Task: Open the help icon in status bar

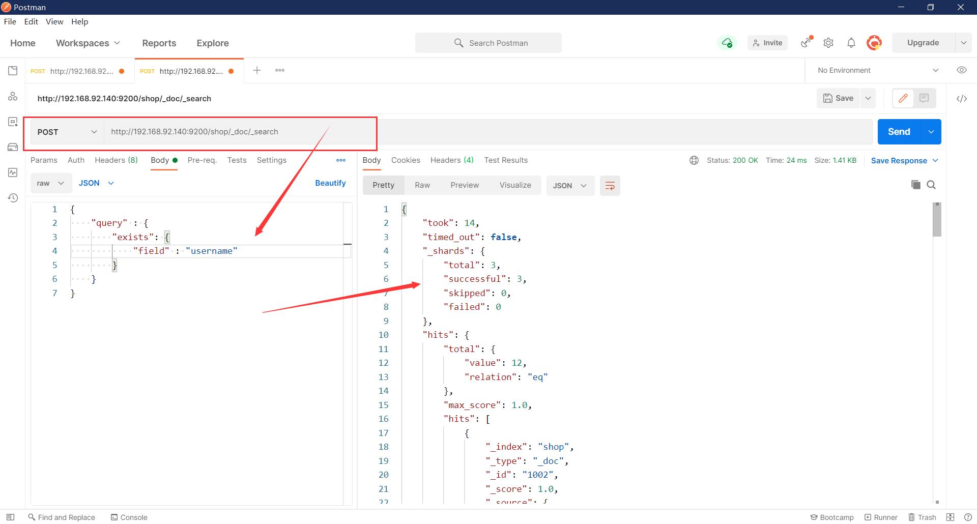Action: point(968,517)
